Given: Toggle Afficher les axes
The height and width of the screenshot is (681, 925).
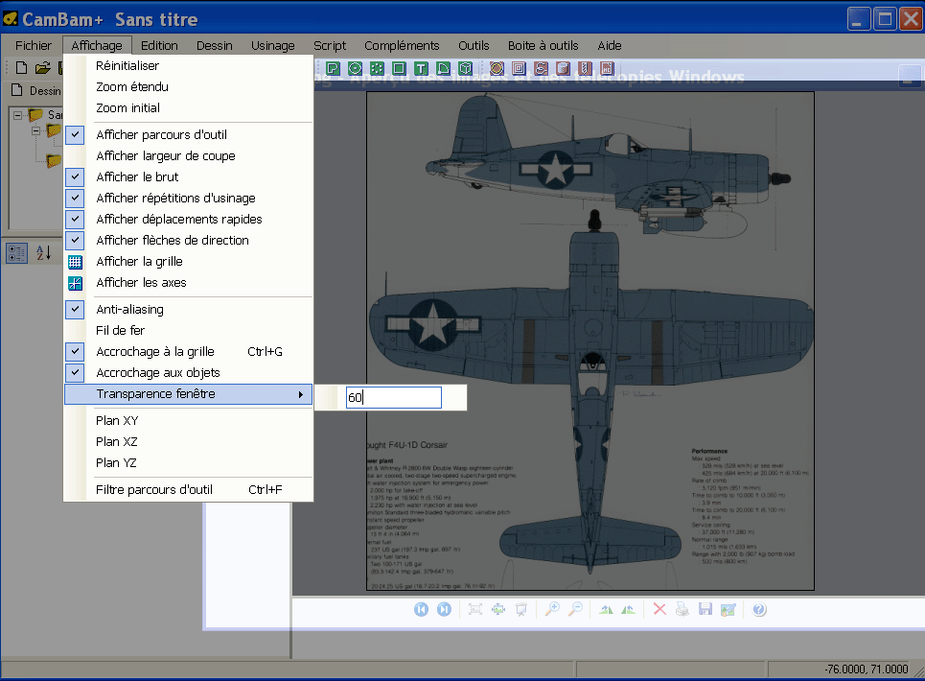Looking at the screenshot, I should click(x=188, y=283).
